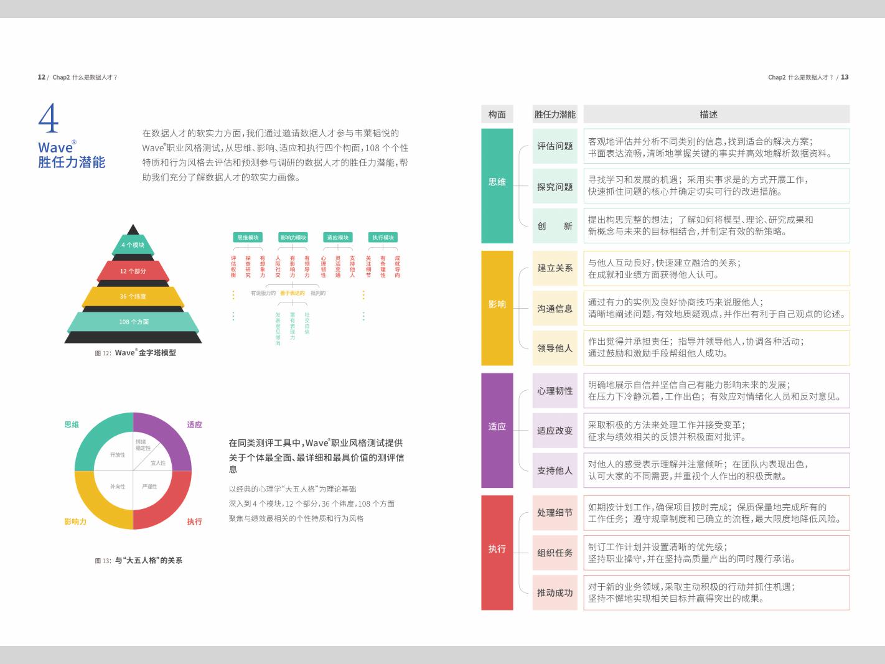
Task: Click the "思维模块" green tag
Action: 248,238
